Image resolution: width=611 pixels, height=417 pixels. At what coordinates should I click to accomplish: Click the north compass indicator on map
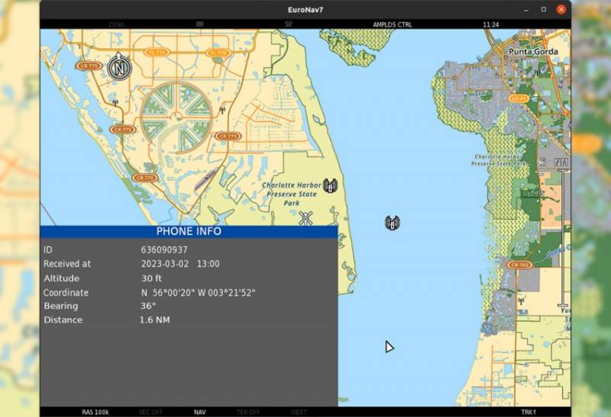pos(119,67)
